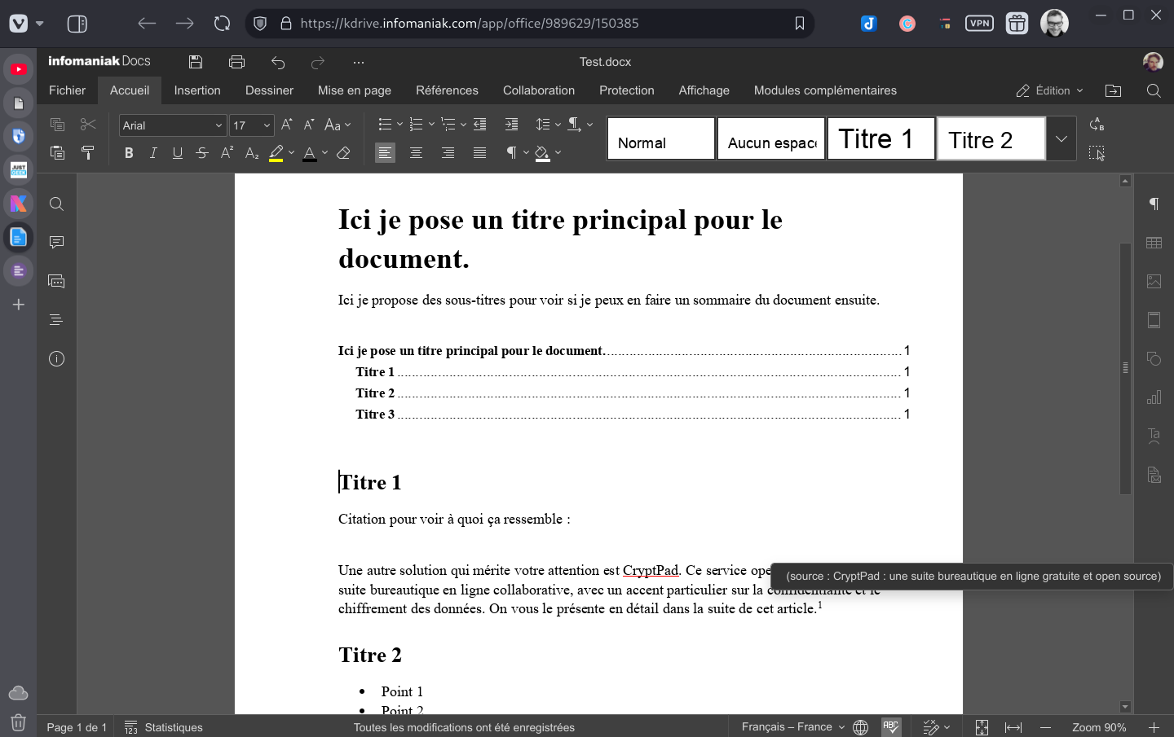The height and width of the screenshot is (737, 1174).
Task: Toggle spell checking in status bar
Action: pyautogui.click(x=890, y=726)
